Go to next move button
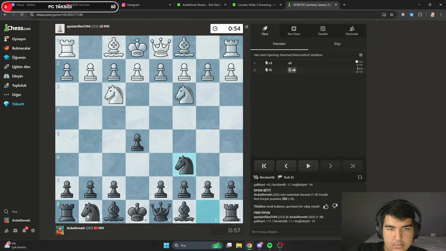Image resolution: width=446 pixels, height=251 pixels. tap(331, 166)
